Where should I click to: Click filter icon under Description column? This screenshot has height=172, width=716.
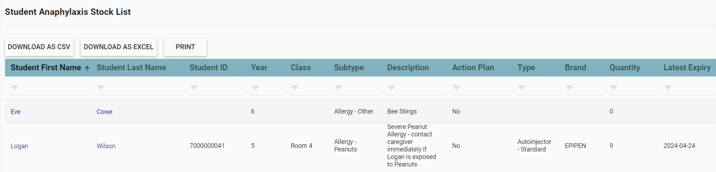[391, 88]
